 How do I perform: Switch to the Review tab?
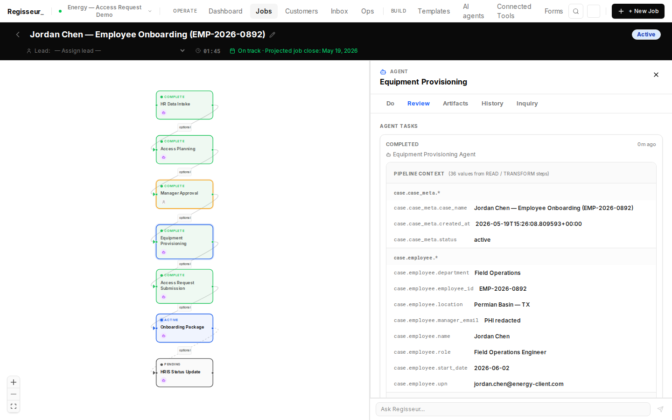click(x=419, y=104)
